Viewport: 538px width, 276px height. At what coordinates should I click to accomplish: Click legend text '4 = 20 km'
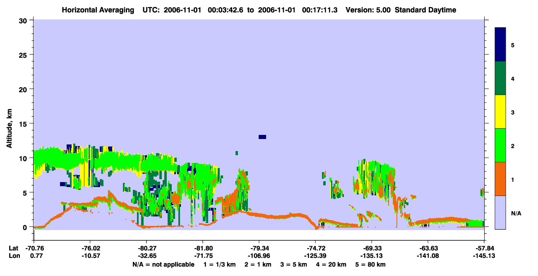tap(331, 264)
